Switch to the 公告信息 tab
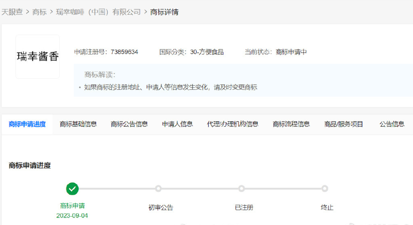This screenshot has height=225, width=413. (392, 124)
